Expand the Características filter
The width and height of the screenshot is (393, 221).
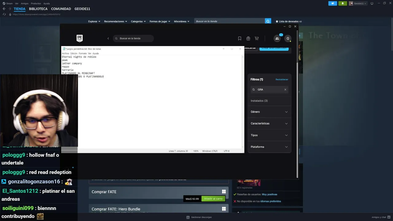tap(269, 123)
